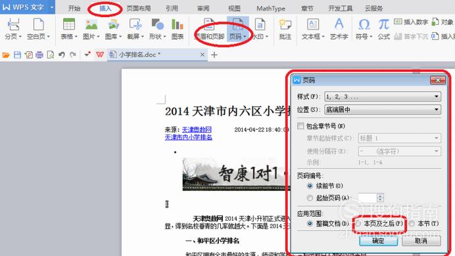Expand the 表格 dropdown arrow

[76, 37]
